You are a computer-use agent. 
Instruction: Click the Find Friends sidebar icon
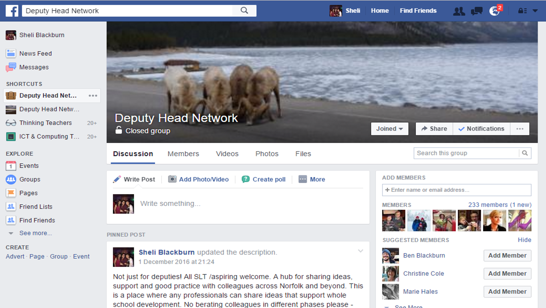(11, 220)
